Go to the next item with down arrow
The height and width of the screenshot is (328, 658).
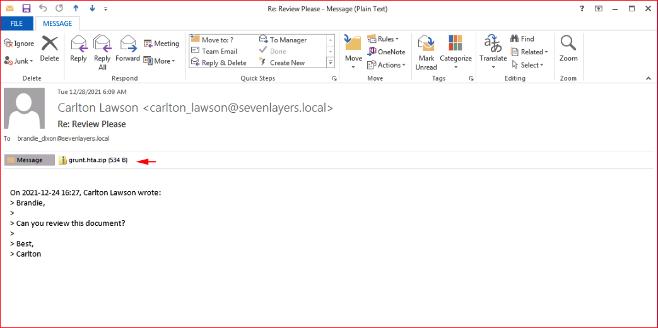[x=92, y=8]
